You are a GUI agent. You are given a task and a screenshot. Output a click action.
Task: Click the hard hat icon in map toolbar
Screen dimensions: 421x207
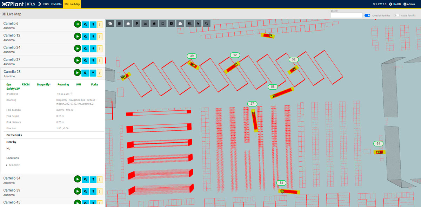tap(128, 24)
